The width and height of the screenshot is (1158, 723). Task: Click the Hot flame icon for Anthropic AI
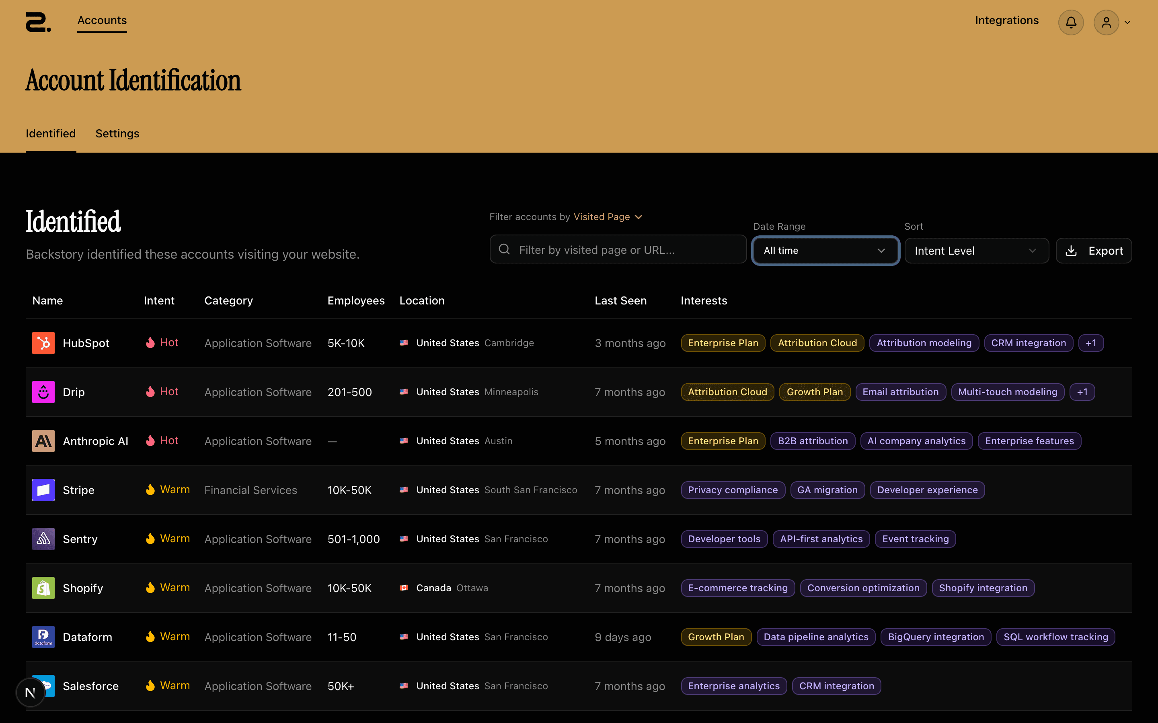click(150, 441)
